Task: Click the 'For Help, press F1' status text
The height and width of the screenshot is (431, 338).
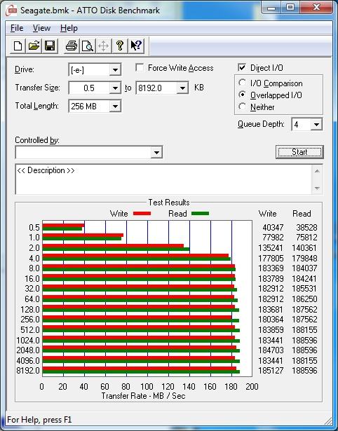Action: pyautogui.click(x=39, y=420)
